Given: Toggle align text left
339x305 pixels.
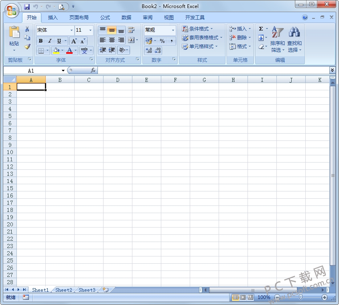Looking at the screenshot, I should (x=102, y=40).
